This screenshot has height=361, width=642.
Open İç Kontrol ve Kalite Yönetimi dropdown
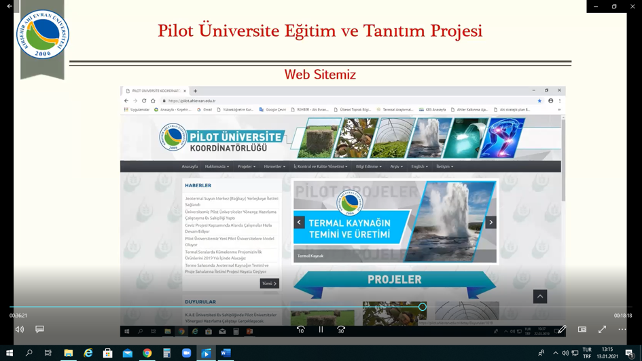coord(320,166)
